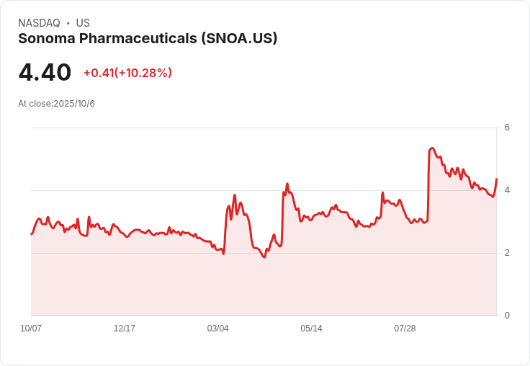Viewport: 530px width, 366px height.
Task: Click the 12/17 date label on x-axis
Action: point(125,329)
